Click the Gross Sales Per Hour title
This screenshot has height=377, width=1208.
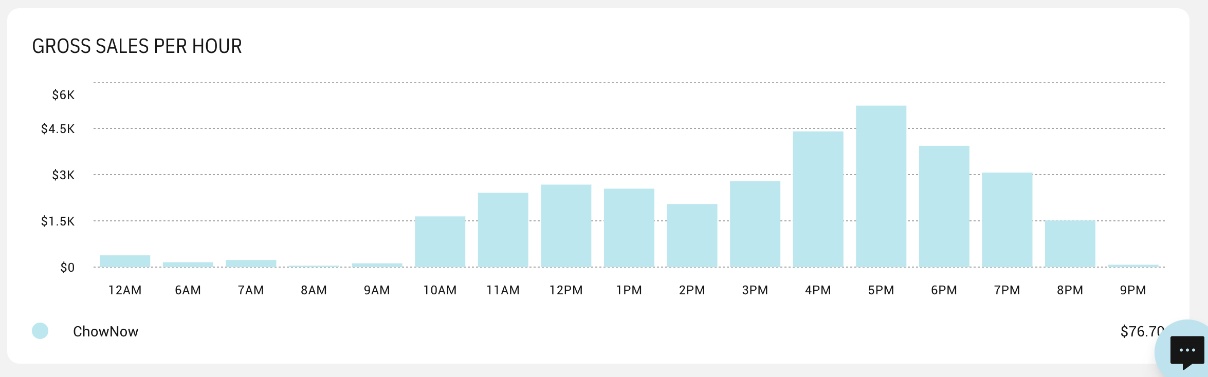[x=137, y=46]
